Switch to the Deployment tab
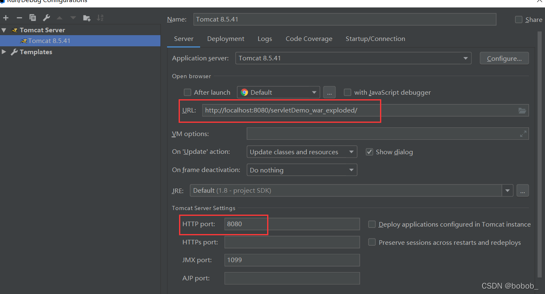 click(226, 39)
